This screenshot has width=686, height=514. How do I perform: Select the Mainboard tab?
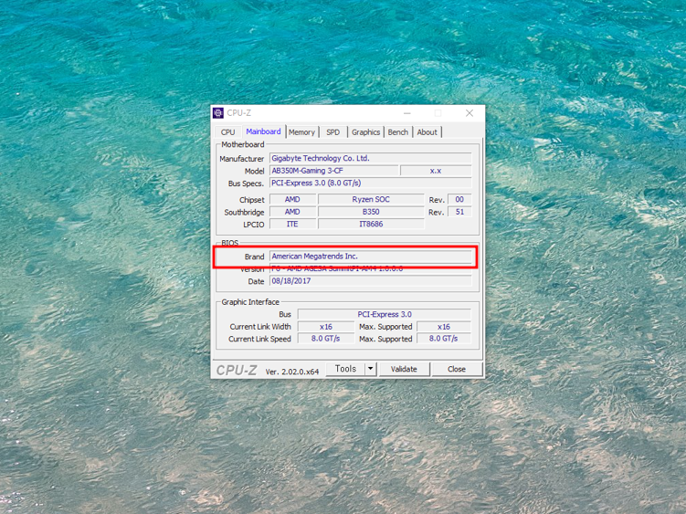[263, 131]
